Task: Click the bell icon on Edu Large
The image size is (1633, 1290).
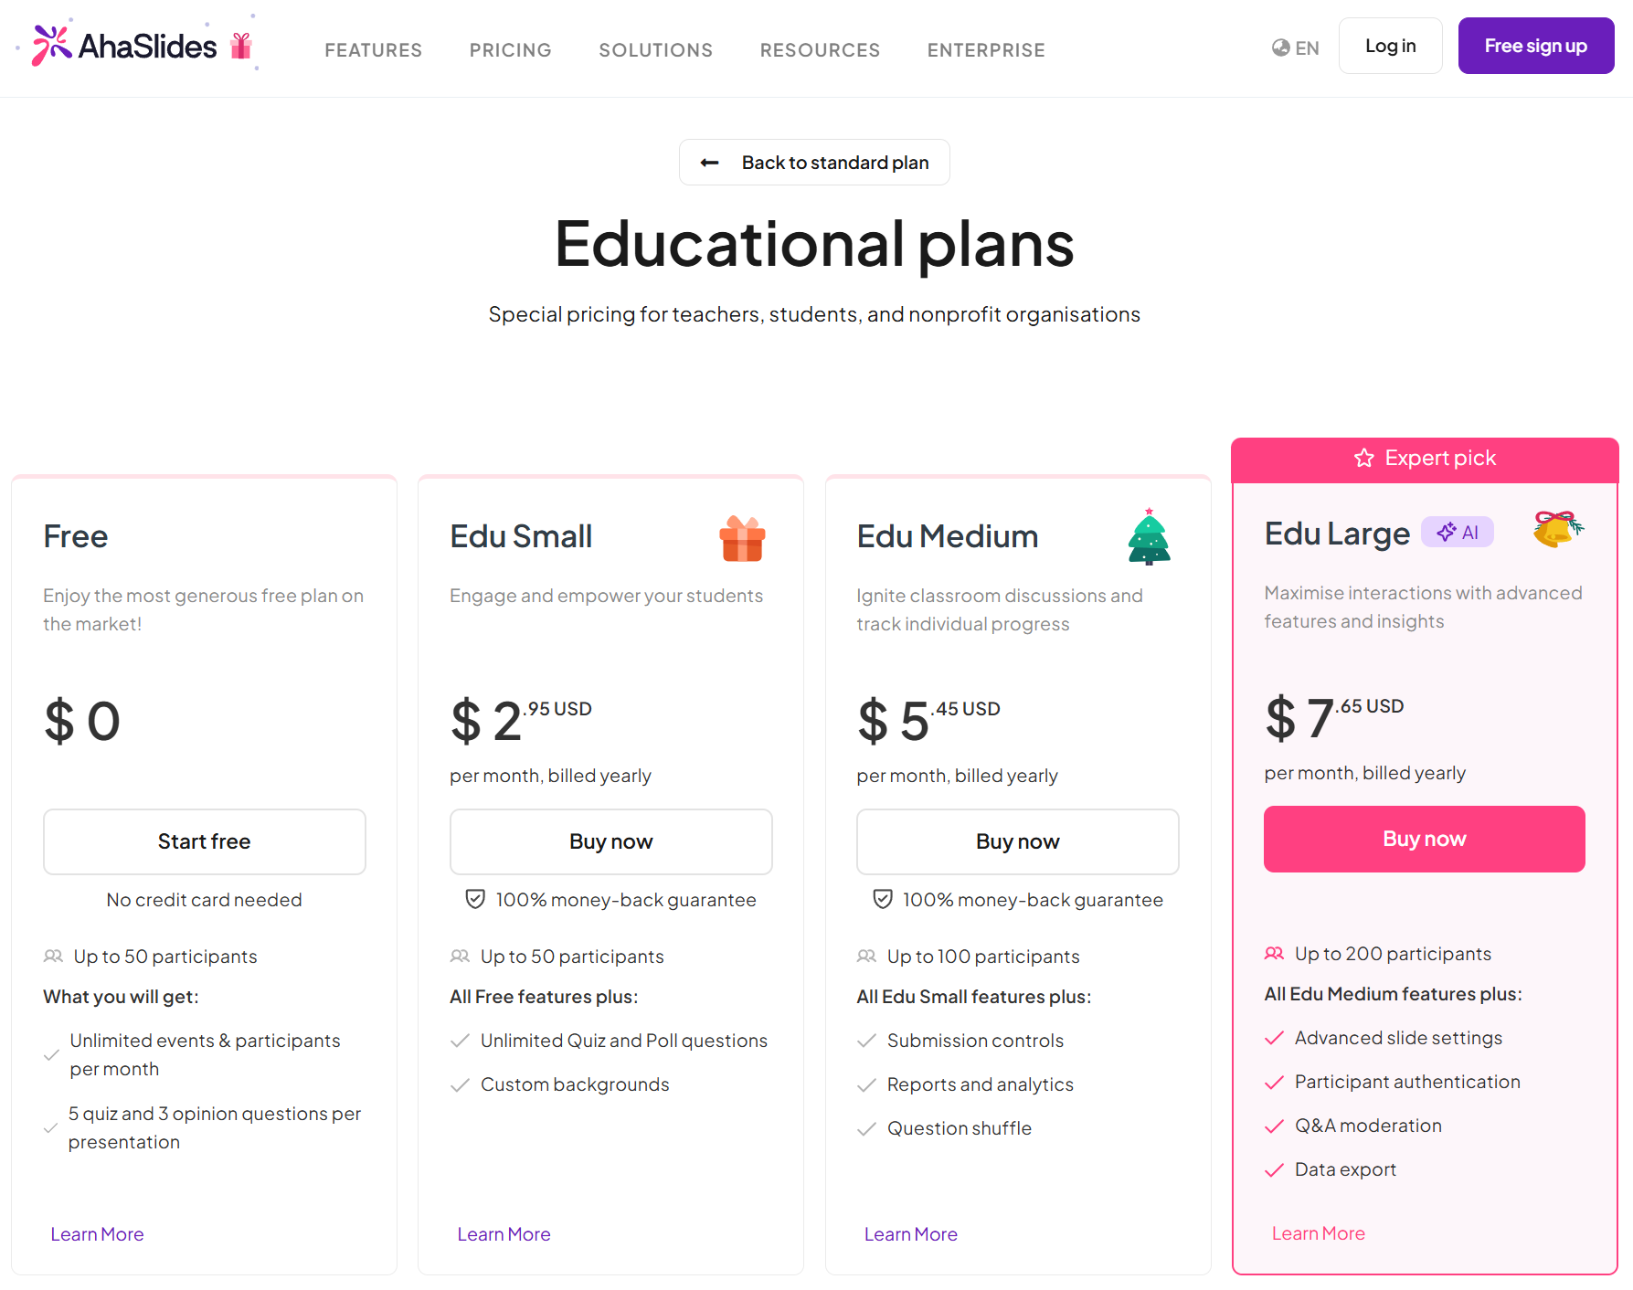Action: (1557, 529)
